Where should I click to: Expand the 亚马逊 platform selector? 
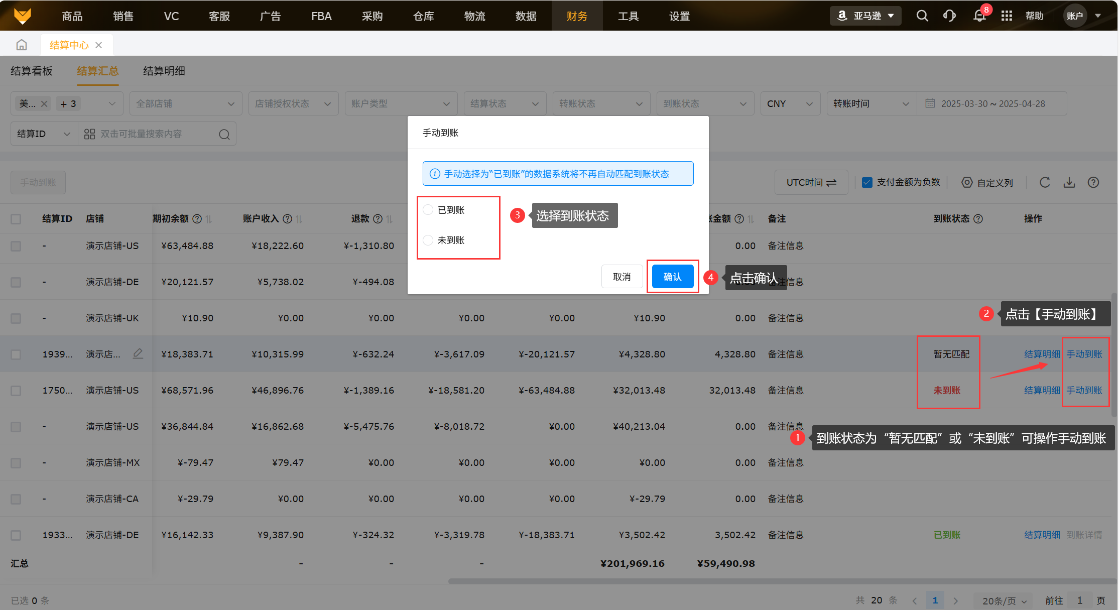click(x=865, y=16)
